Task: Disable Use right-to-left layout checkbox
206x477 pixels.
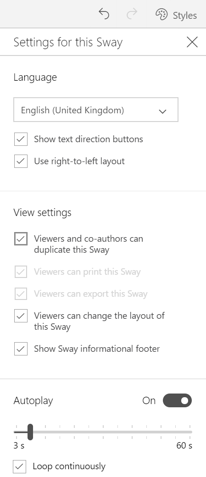Action: 21,161
